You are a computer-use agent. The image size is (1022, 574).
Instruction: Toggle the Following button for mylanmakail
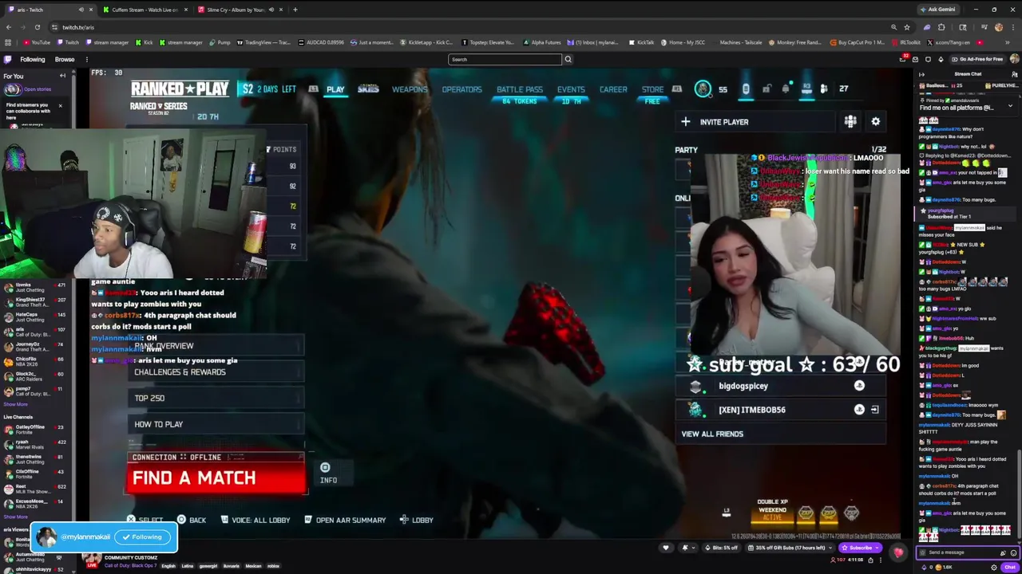point(142,537)
